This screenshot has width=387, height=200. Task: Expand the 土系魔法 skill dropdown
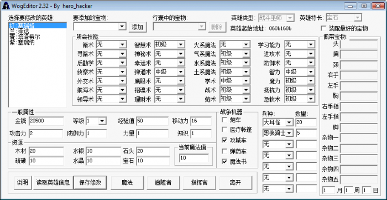pos(246,72)
